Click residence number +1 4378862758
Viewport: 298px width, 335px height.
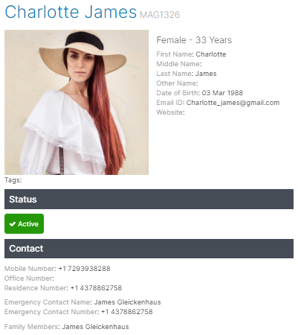(96, 288)
